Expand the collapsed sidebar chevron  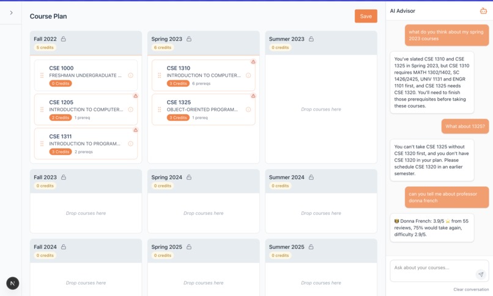(12, 13)
